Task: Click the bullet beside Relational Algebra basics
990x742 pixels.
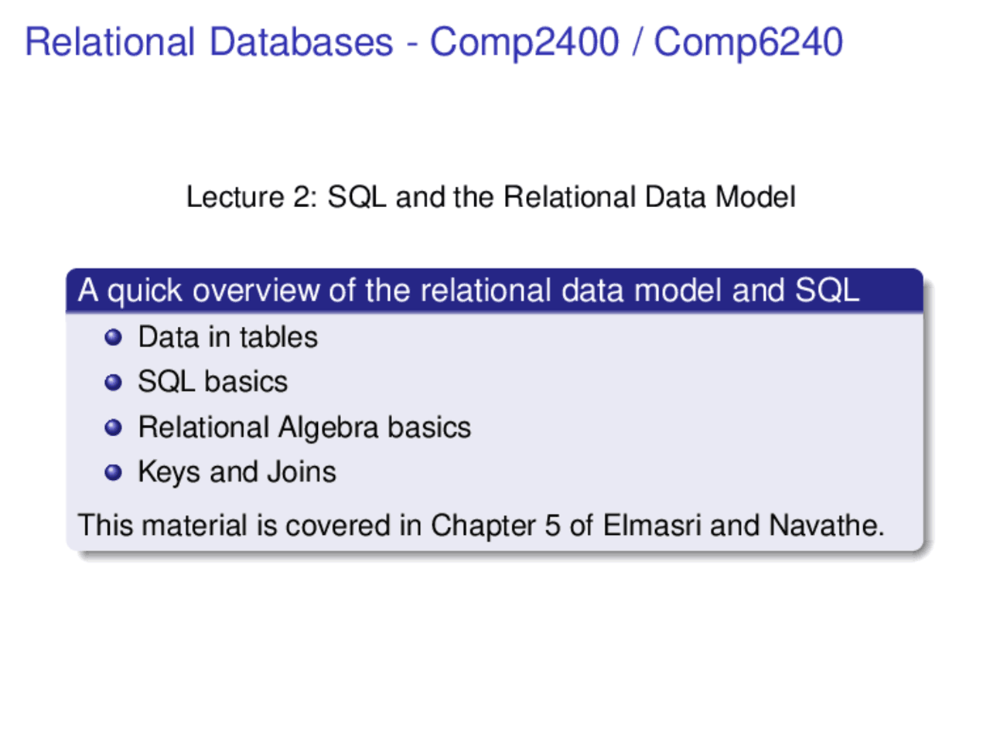Action: [113, 427]
